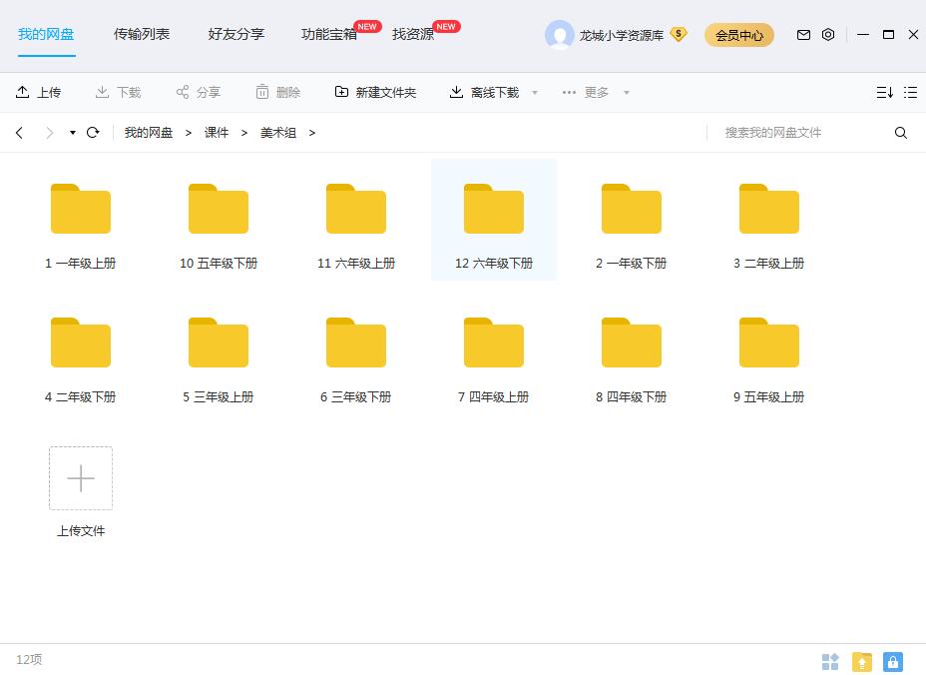Click the 分享 share button
The image size is (926, 675).
pyautogui.click(x=199, y=92)
